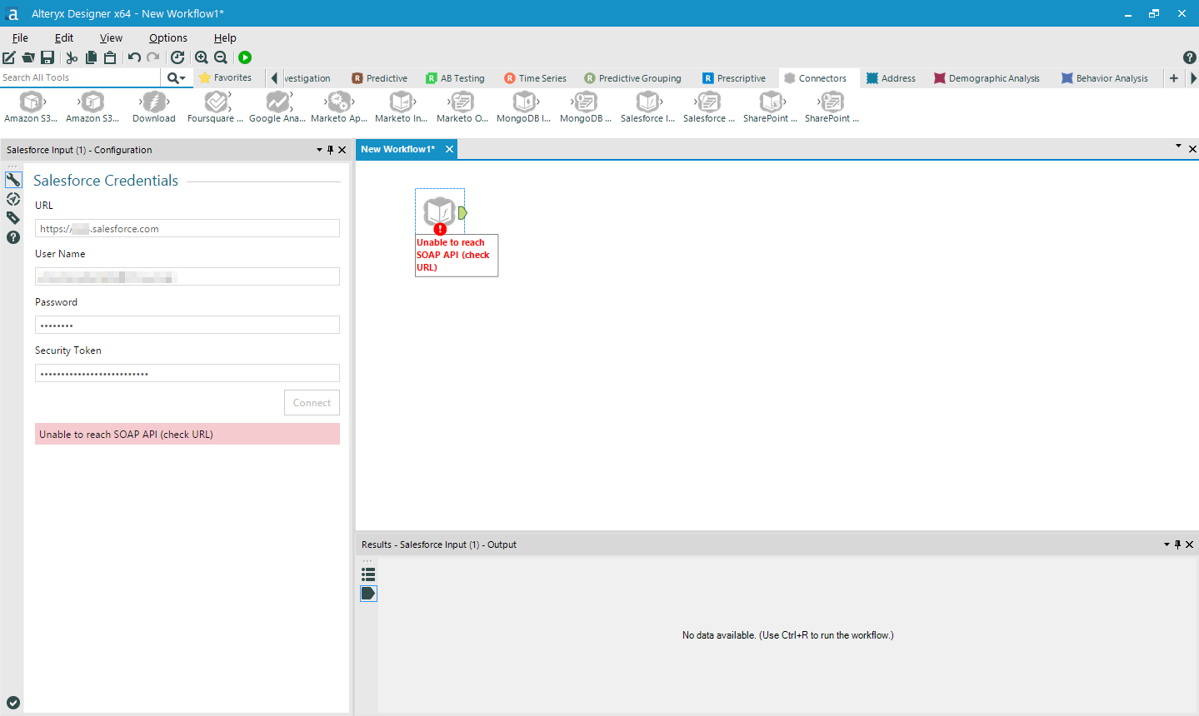Pin the Results window open
This screenshot has width=1199, height=716.
point(1177,544)
